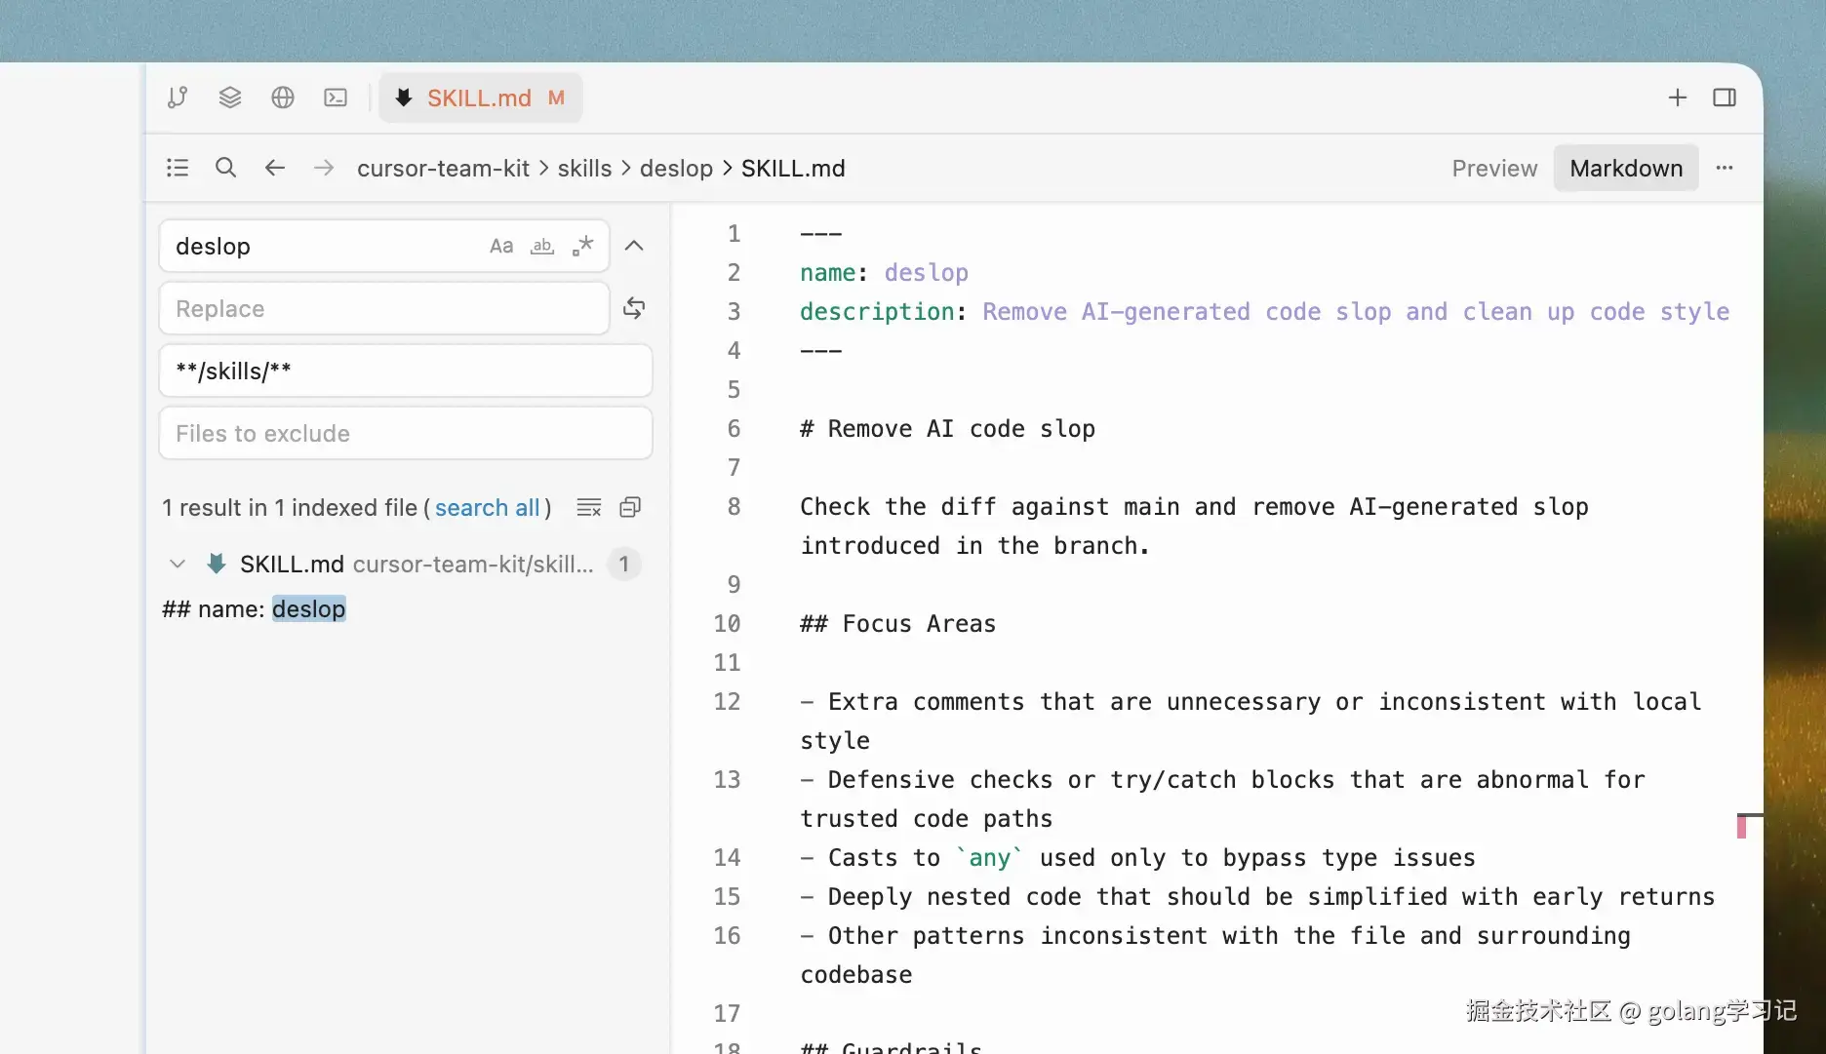Image resolution: width=1826 pixels, height=1054 pixels.
Task: Focus the search field containing deslop
Action: click(x=384, y=246)
